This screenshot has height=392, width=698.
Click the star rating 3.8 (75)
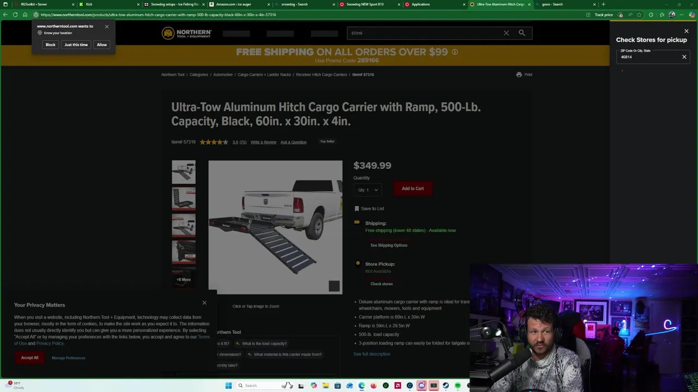[x=223, y=142]
